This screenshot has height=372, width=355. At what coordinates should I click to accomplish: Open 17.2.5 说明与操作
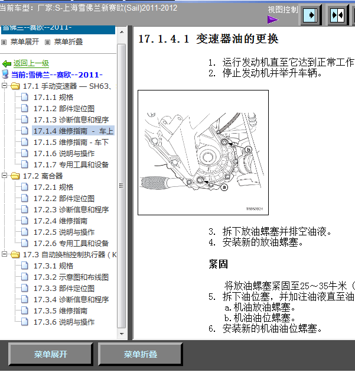[64, 232]
